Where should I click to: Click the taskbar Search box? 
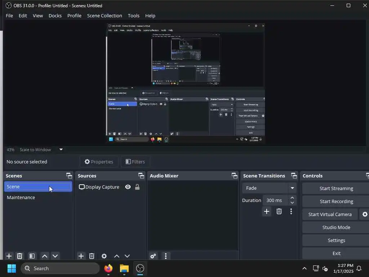point(60,268)
